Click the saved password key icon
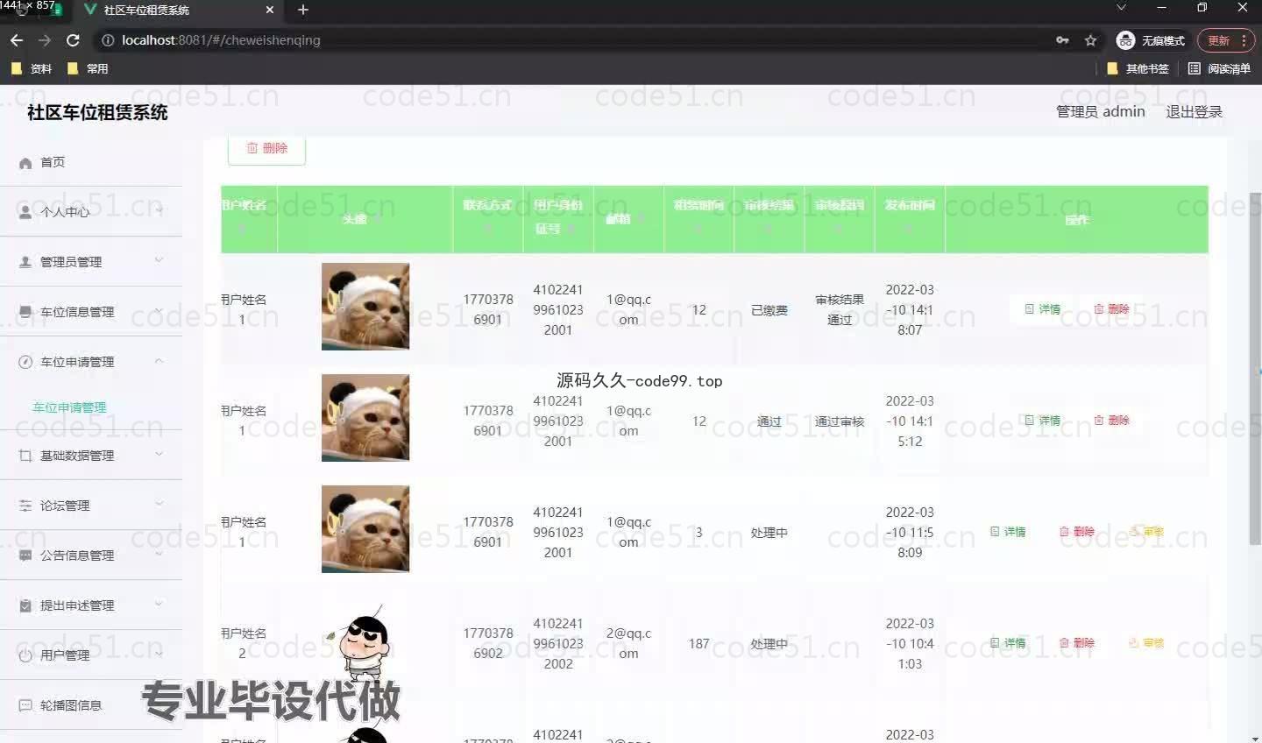The height and width of the screenshot is (743, 1262). click(1062, 40)
